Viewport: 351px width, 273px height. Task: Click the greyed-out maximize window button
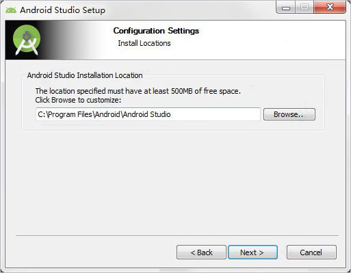pos(304,8)
